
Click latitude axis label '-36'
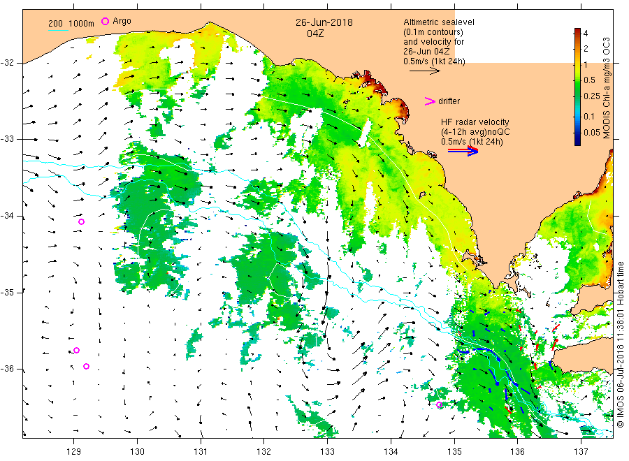tap(8, 369)
